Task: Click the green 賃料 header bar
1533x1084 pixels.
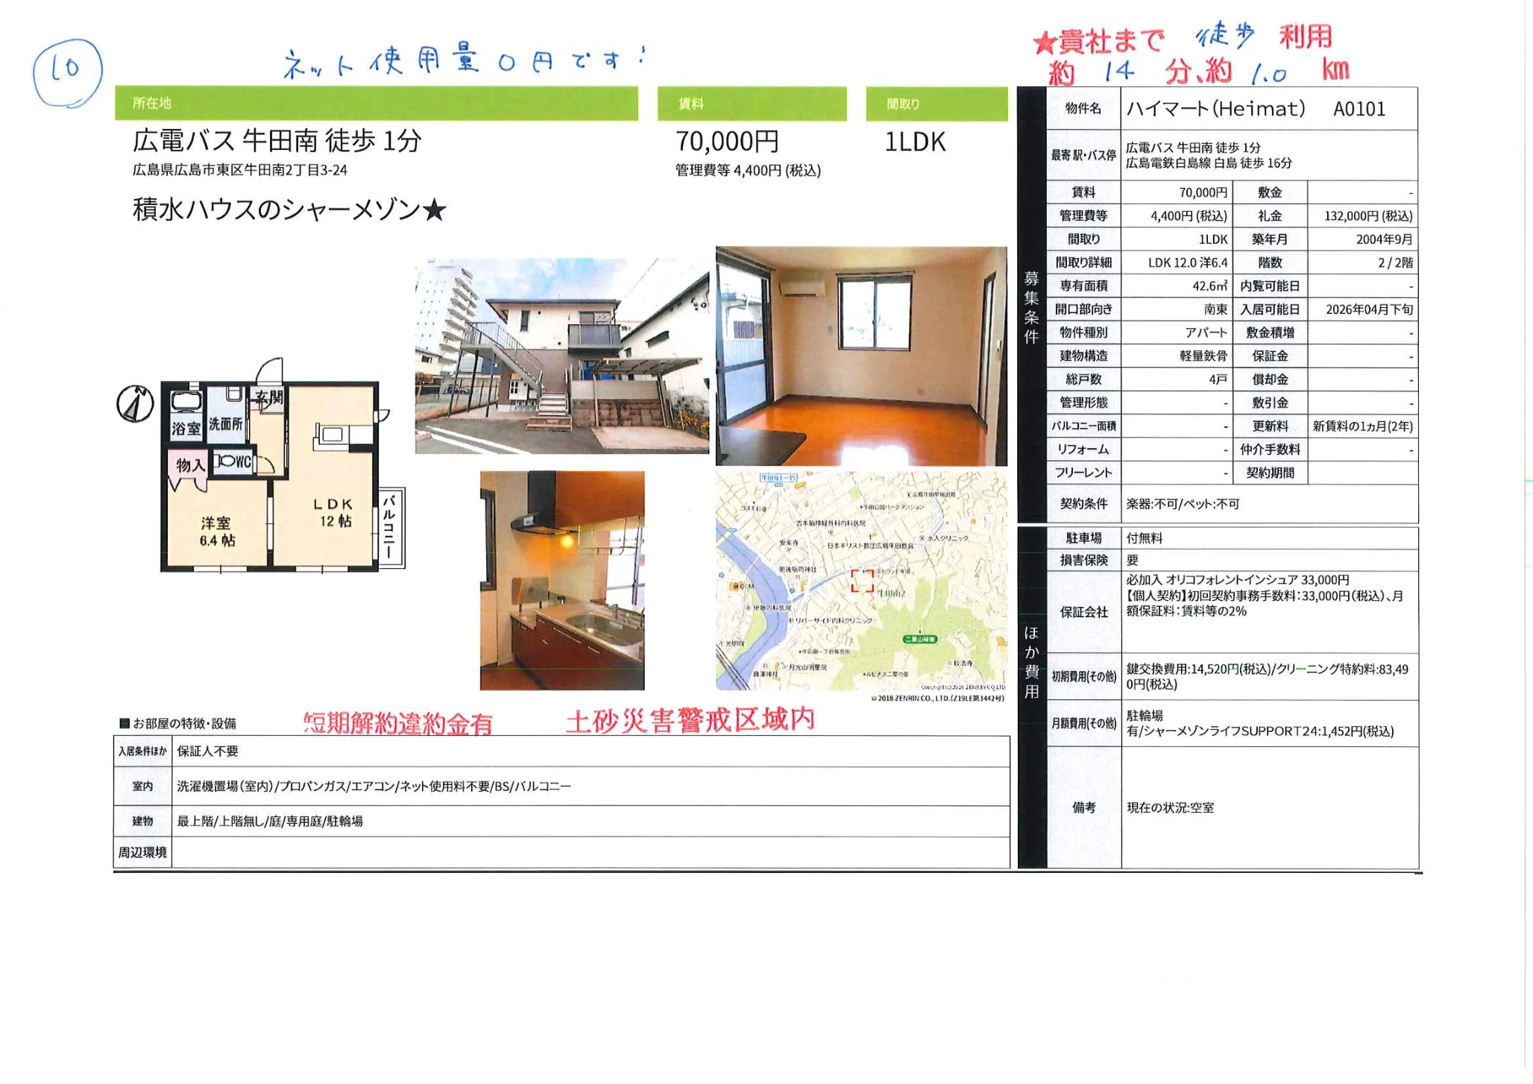Action: [752, 104]
